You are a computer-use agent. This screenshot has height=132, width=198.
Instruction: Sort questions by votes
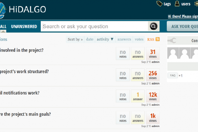click(139, 39)
